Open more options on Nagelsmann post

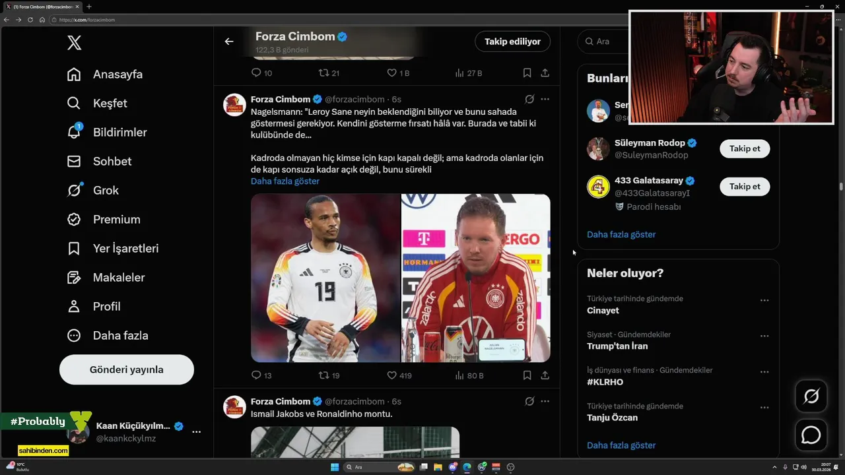[x=545, y=100]
